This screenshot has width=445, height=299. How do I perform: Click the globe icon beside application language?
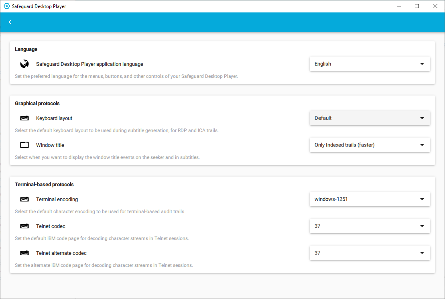24,64
